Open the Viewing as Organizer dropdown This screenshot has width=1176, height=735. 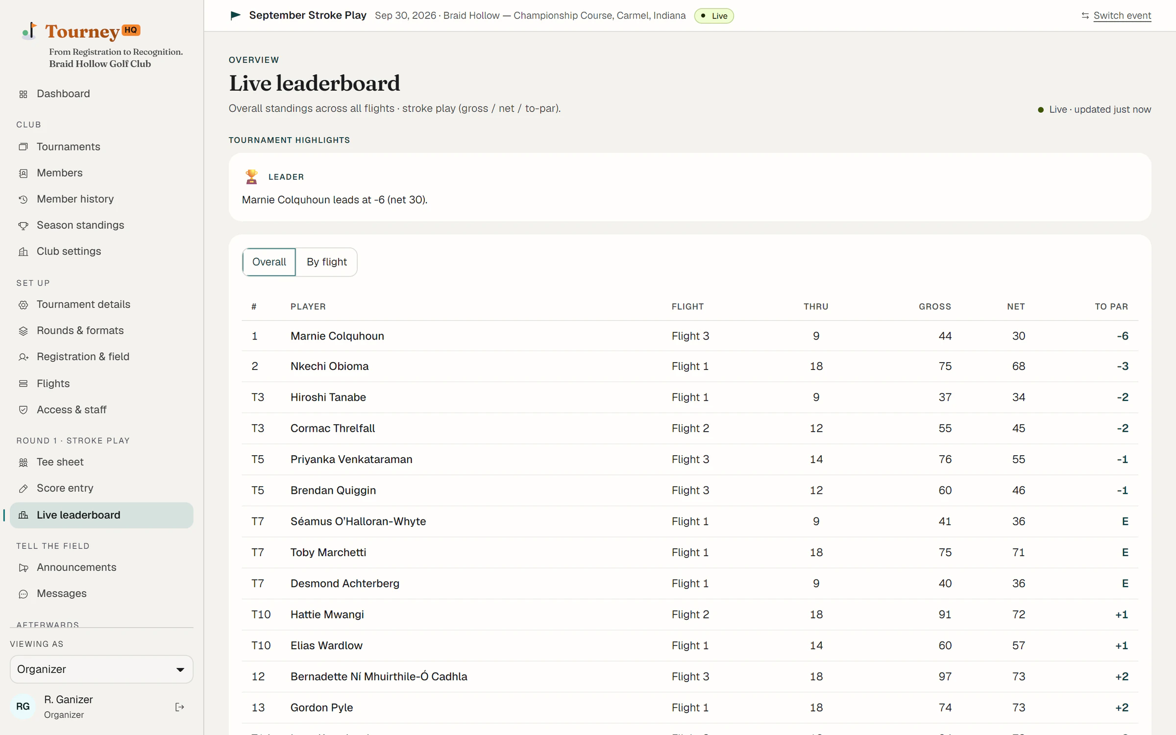(x=101, y=669)
